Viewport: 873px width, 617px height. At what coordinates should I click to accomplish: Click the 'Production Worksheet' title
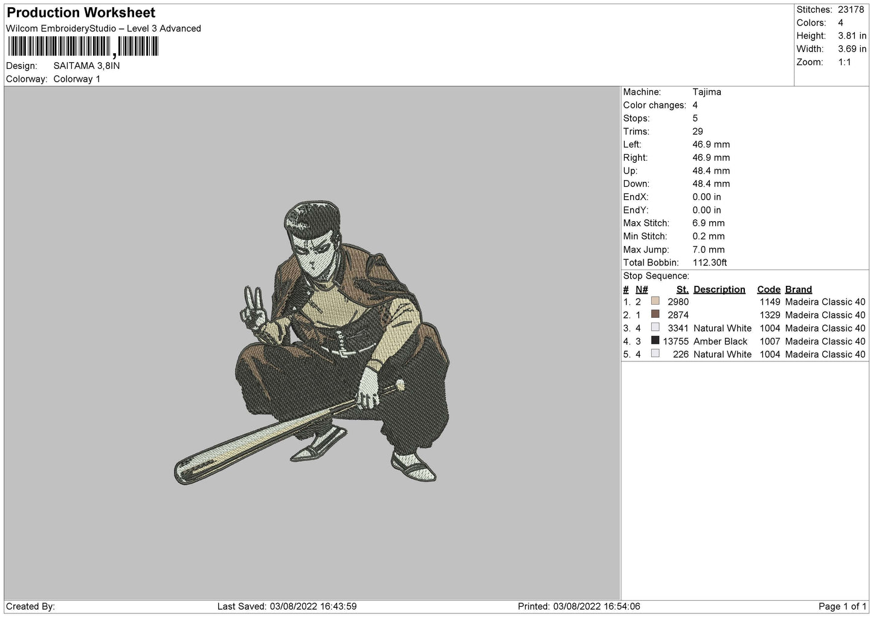coord(81,13)
